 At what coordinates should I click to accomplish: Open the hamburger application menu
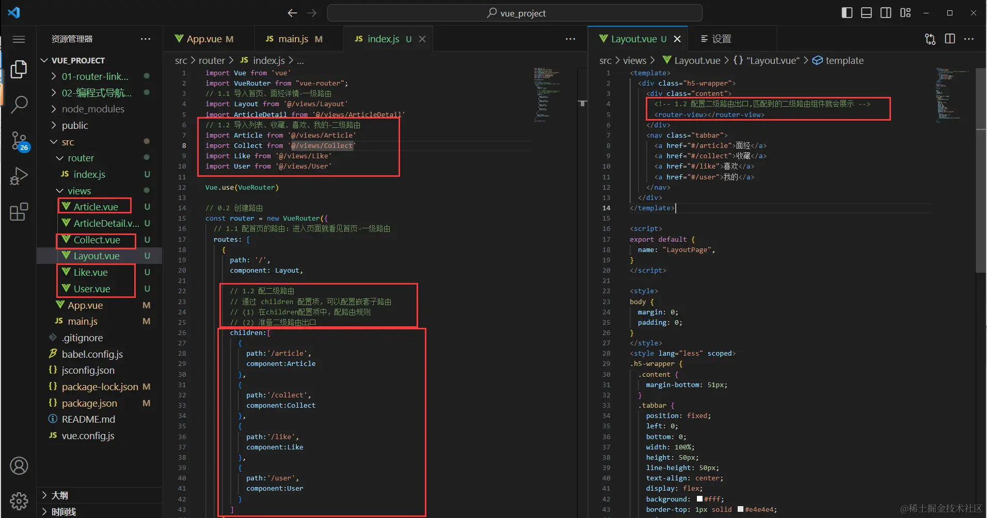(19, 39)
